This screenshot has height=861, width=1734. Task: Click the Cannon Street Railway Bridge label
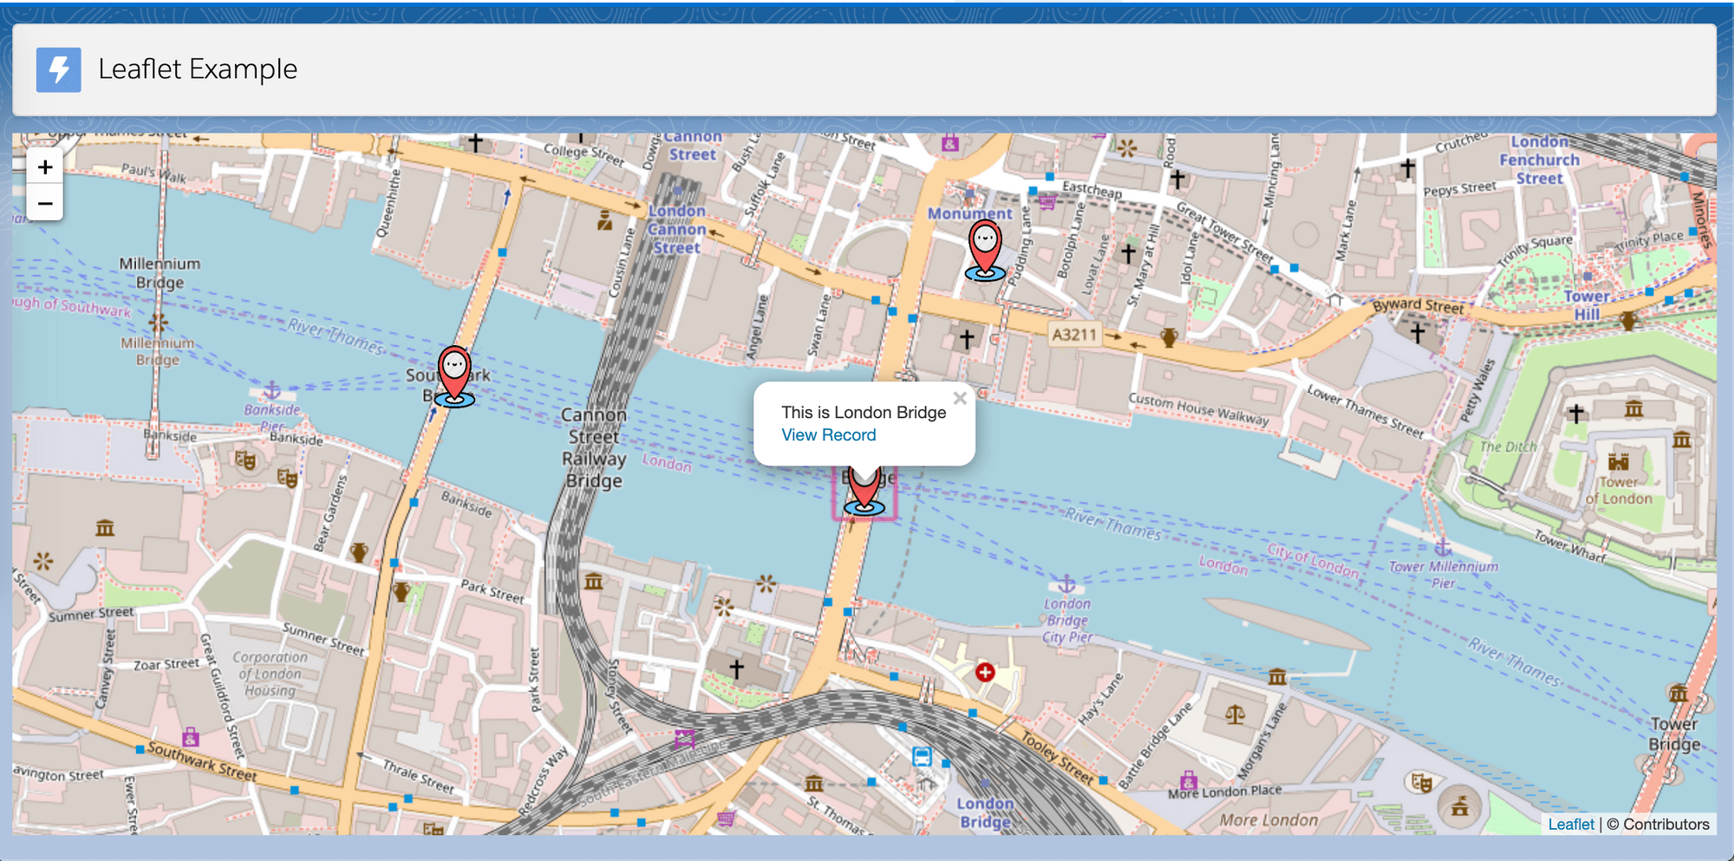[x=594, y=447]
